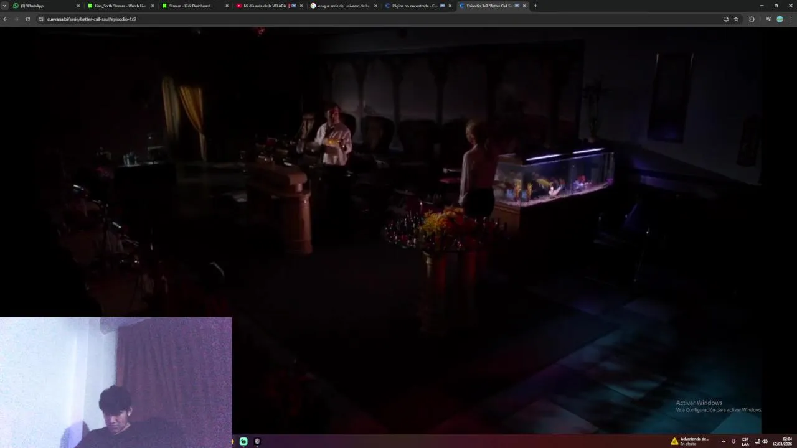Open the green app icon on the taskbar

(243, 441)
